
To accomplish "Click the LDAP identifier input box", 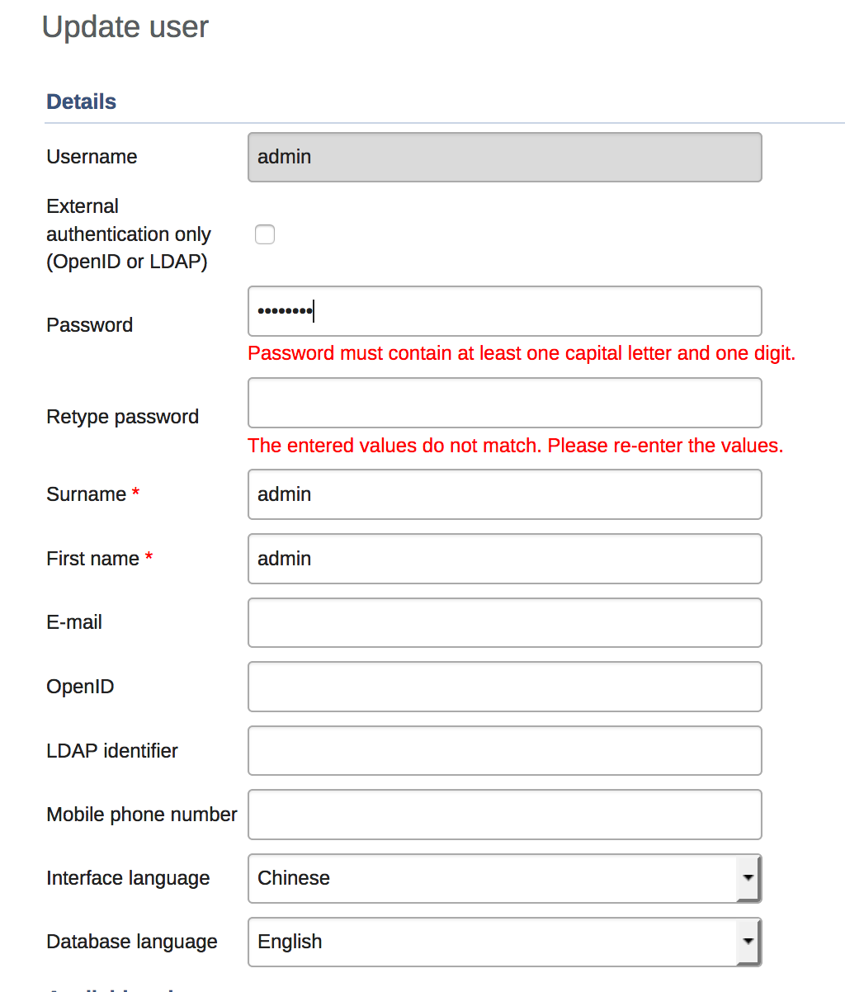I will pyautogui.click(x=504, y=751).
